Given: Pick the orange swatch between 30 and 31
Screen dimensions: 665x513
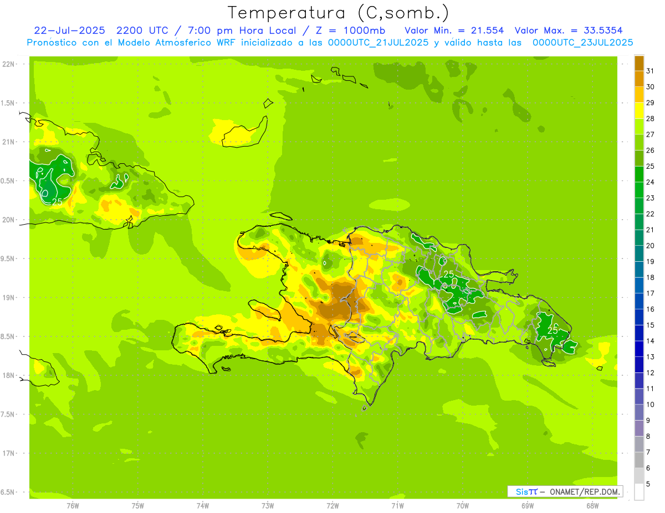Looking at the screenshot, I should [639, 79].
